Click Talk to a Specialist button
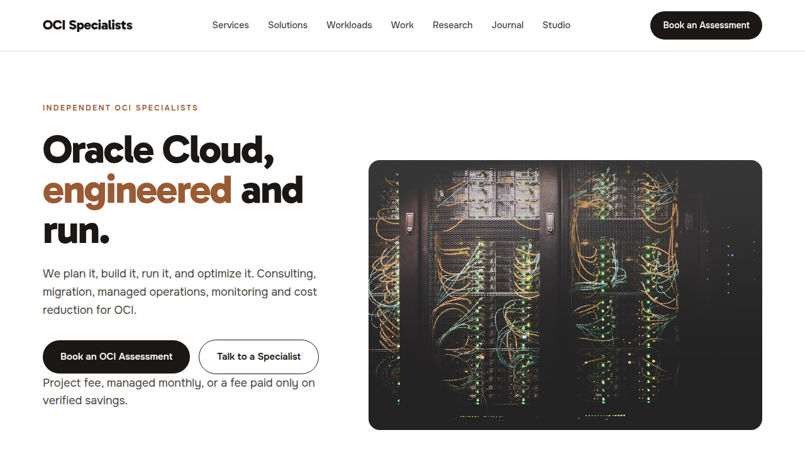The image size is (805, 452). point(258,357)
